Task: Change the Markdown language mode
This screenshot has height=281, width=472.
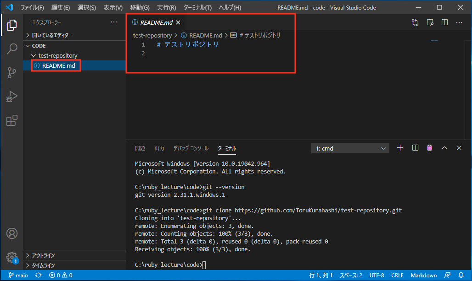Action: pos(423,276)
